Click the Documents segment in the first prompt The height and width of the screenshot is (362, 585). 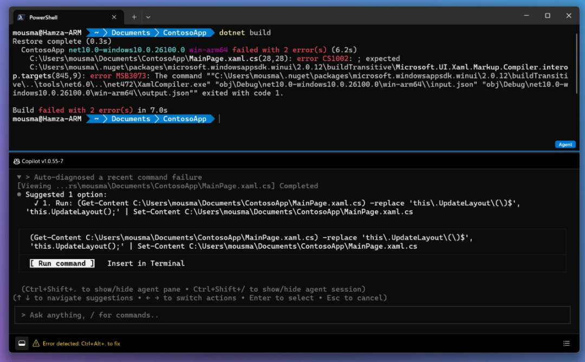pos(131,33)
